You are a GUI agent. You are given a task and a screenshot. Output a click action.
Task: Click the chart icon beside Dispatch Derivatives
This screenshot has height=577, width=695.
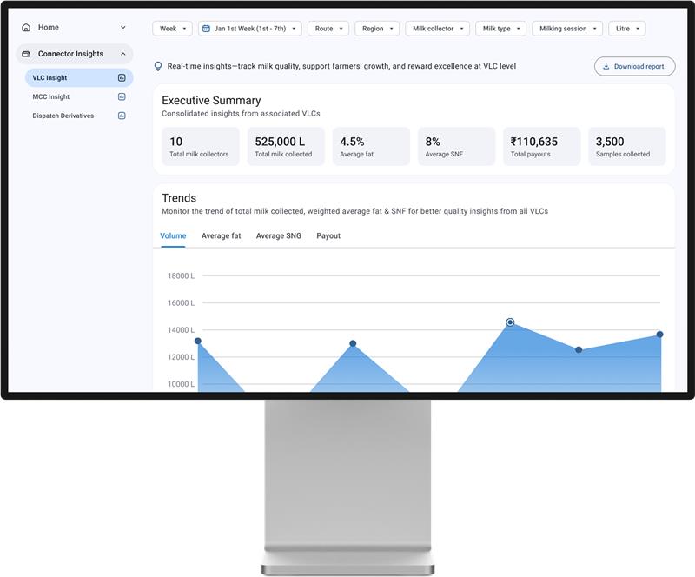122,116
